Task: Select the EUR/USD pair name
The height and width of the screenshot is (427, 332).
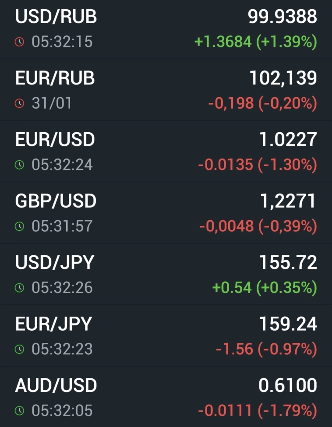Action: click(x=55, y=140)
